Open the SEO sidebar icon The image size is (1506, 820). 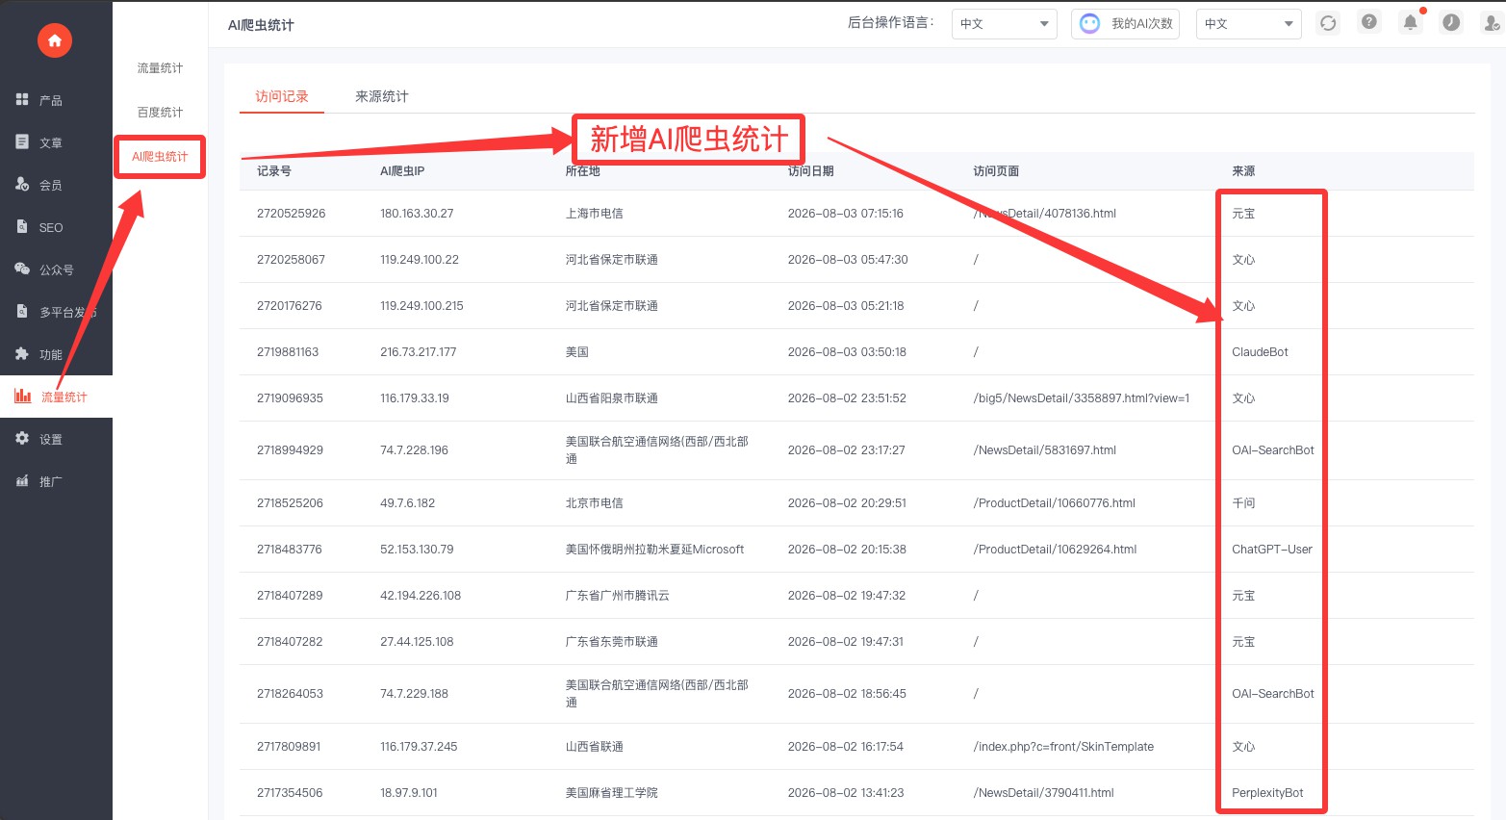coord(22,226)
